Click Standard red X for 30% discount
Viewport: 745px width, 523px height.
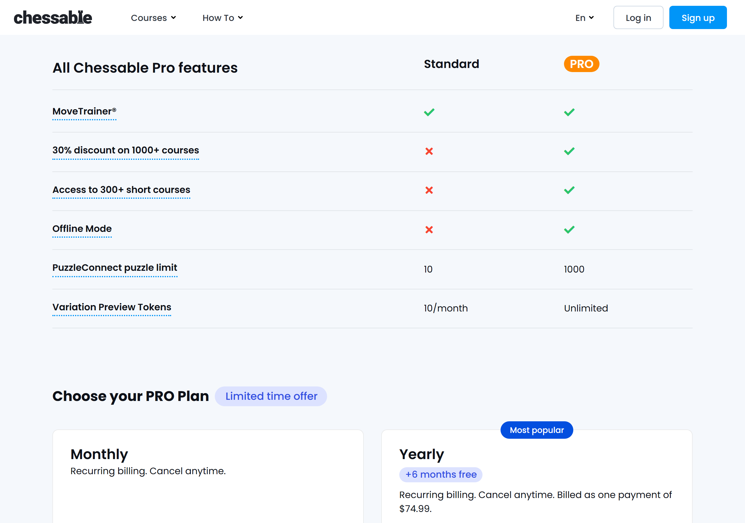429,151
